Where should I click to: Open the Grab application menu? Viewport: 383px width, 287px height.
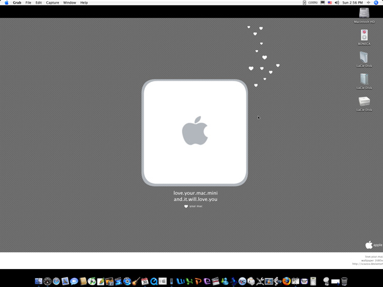pyautogui.click(x=17, y=2)
